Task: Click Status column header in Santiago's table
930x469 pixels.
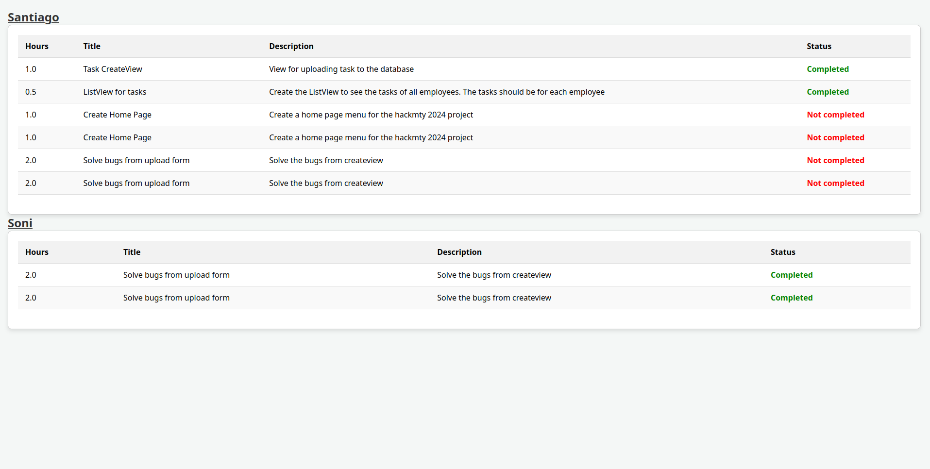Action: tap(819, 46)
